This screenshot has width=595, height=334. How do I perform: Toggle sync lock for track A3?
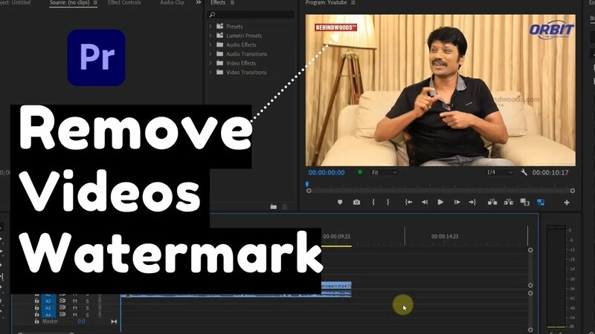click(x=62, y=307)
